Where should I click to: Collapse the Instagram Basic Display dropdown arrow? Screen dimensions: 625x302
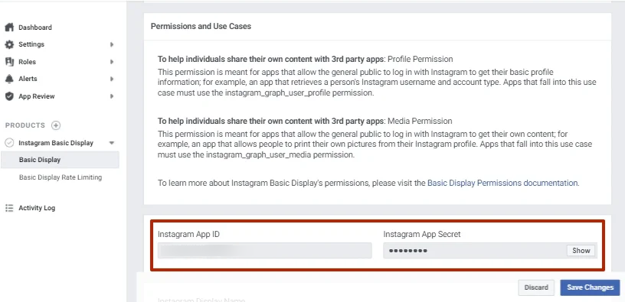112,143
